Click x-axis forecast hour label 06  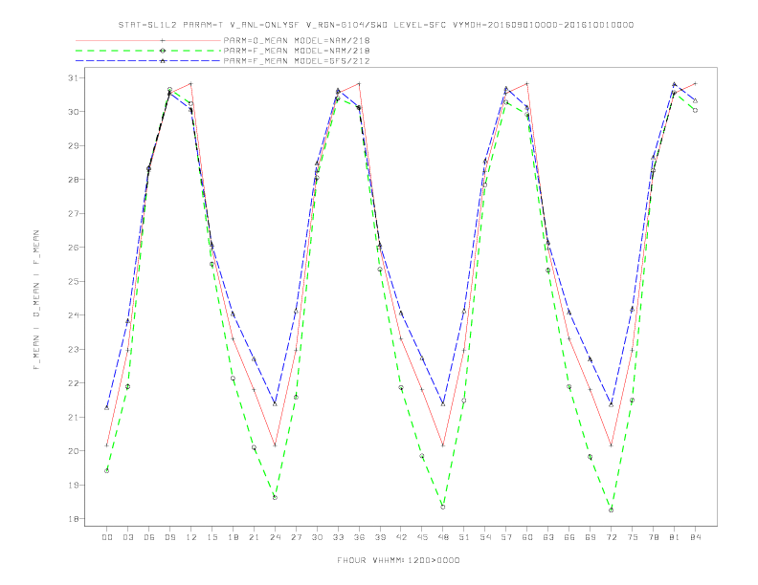[149, 537]
